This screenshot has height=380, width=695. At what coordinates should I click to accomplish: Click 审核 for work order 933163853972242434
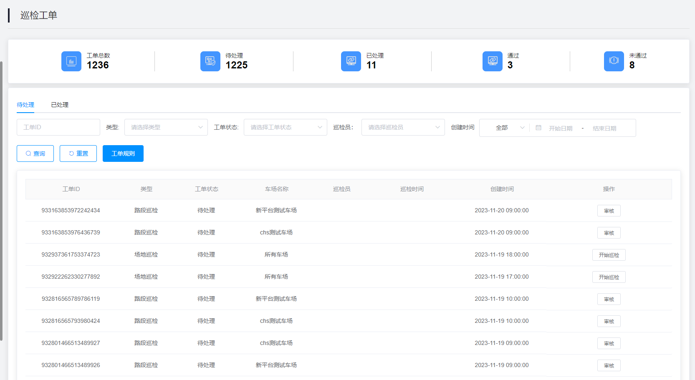coord(609,211)
